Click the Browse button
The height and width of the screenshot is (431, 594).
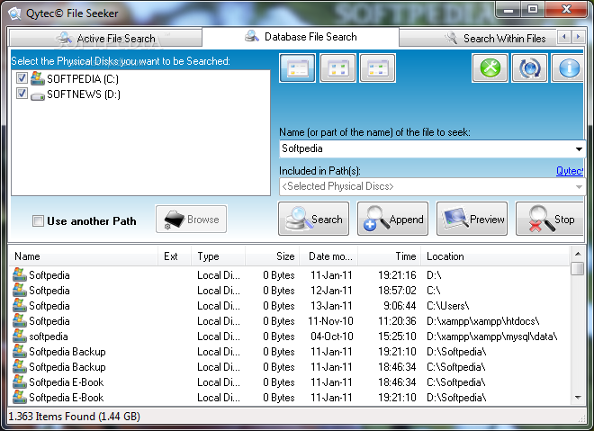[x=192, y=219]
